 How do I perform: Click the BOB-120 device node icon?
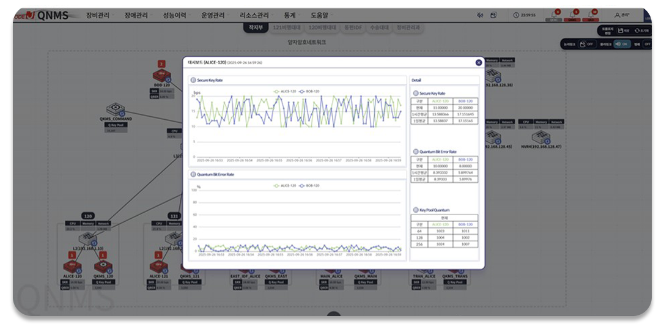pos(162,76)
